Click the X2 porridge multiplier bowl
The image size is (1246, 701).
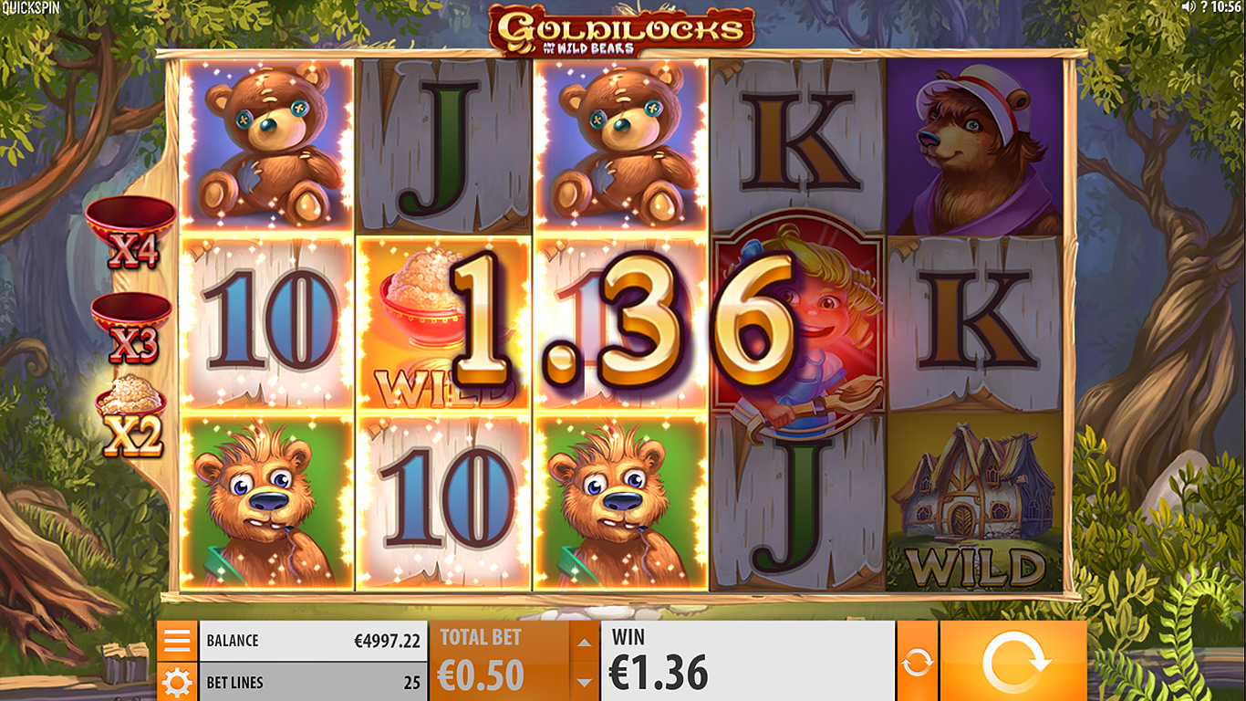point(132,416)
